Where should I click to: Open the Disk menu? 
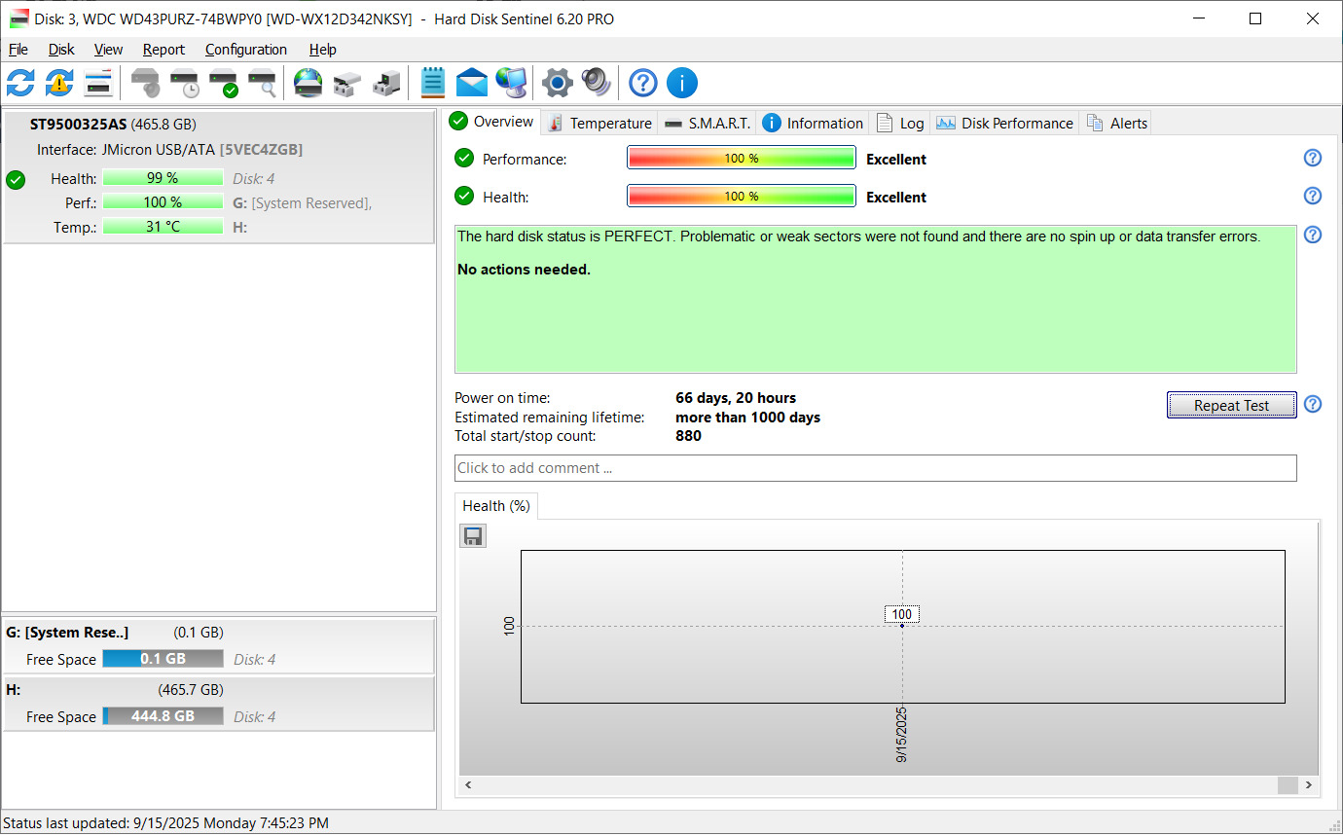pyautogui.click(x=61, y=50)
